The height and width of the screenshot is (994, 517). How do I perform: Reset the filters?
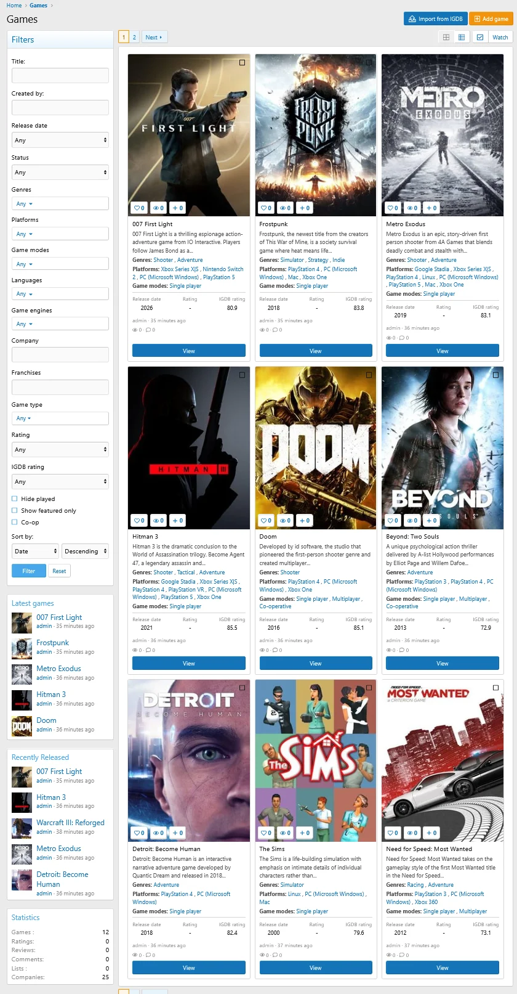[59, 571]
